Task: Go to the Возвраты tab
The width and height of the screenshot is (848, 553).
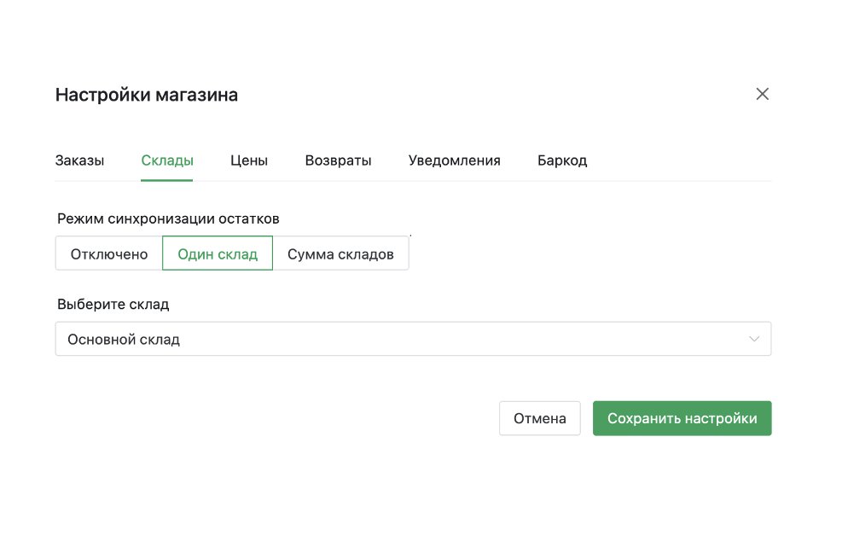Action: pos(338,160)
